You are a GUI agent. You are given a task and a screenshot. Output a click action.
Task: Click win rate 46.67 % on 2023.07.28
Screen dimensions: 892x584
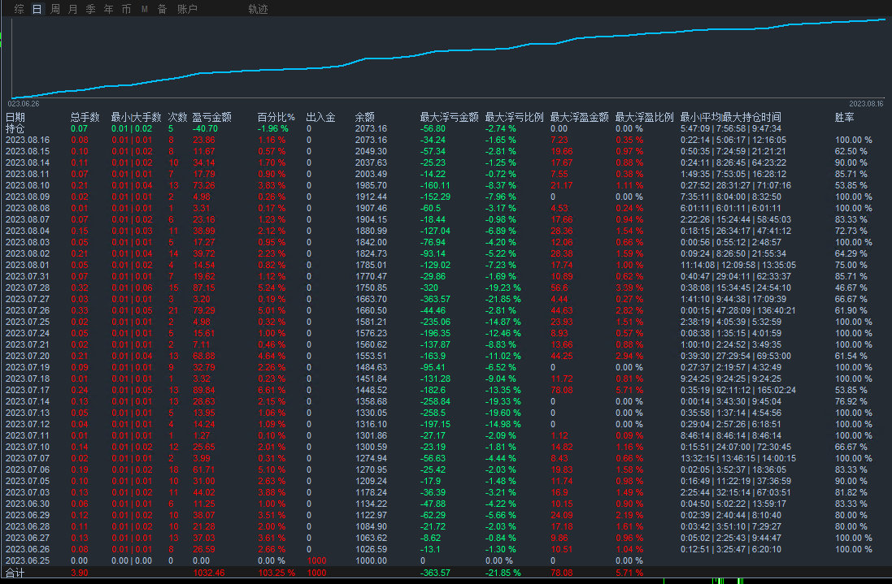[851, 288]
